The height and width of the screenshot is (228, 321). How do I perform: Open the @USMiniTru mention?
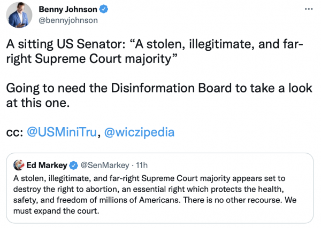pyautogui.click(x=62, y=131)
